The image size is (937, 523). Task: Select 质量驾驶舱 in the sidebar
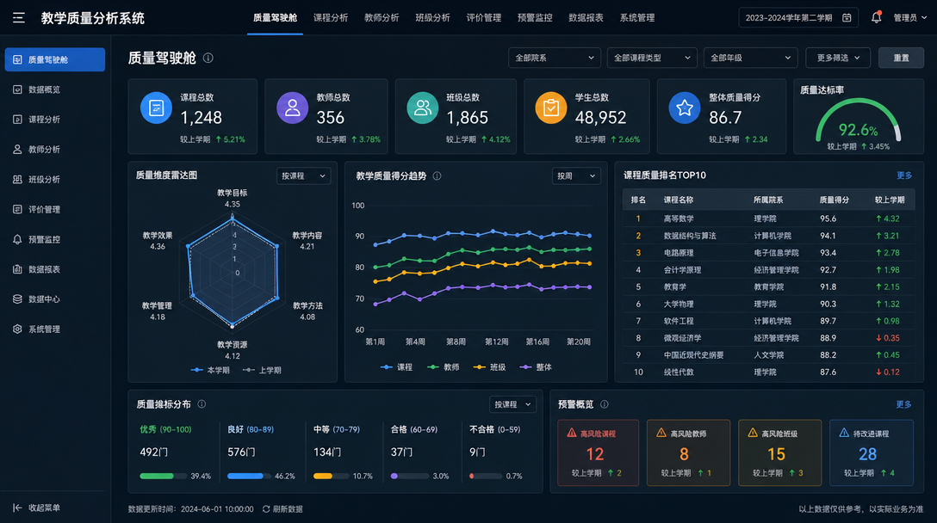click(x=55, y=59)
